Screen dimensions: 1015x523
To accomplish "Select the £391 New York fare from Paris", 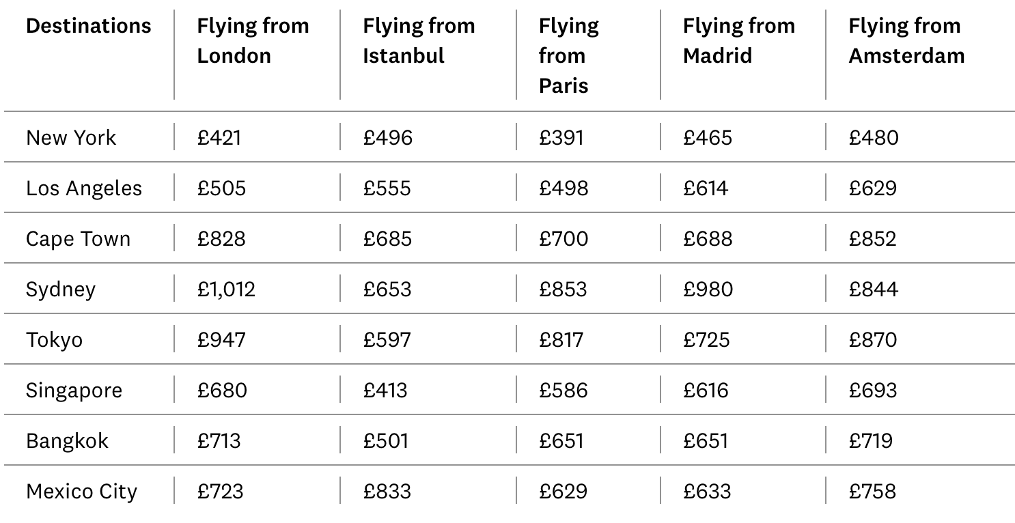I will click(x=561, y=138).
